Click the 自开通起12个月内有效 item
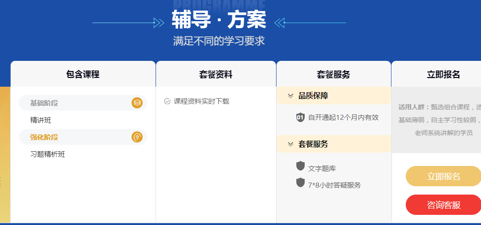Viewport: 481px width, 225px height. click(343, 118)
